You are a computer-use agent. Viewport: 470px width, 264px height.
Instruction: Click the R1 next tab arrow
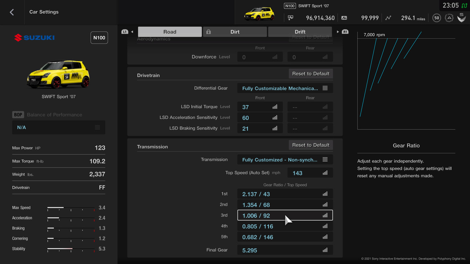point(343,32)
